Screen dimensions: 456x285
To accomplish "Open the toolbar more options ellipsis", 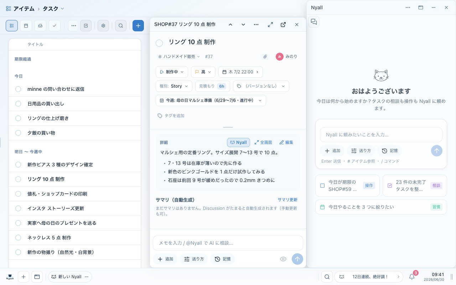I will 74,26.
